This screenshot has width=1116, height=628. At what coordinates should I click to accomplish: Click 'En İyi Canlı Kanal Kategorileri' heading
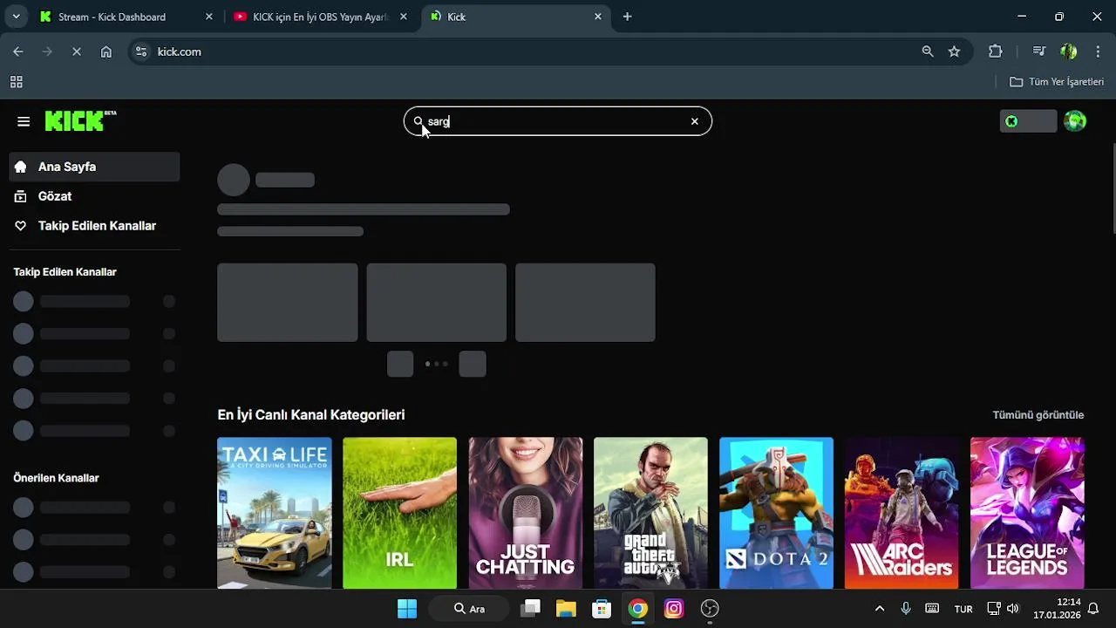coord(311,415)
